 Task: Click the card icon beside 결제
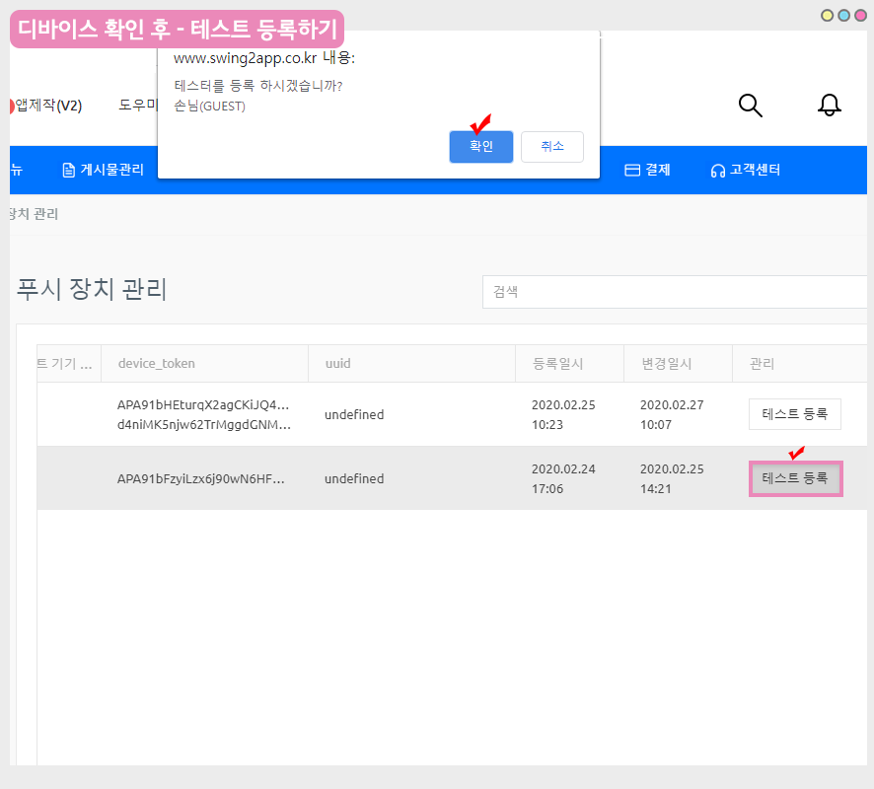pyautogui.click(x=632, y=170)
